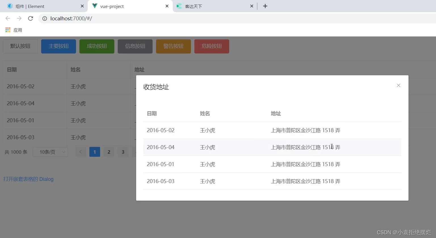Go to page 3 in the pagination
Image resolution: width=436 pixels, height=238 pixels.
pyautogui.click(x=123, y=152)
